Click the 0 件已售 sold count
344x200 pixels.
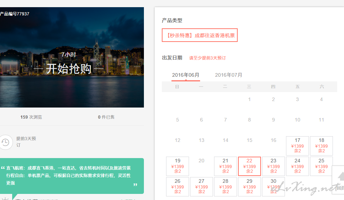(106, 117)
